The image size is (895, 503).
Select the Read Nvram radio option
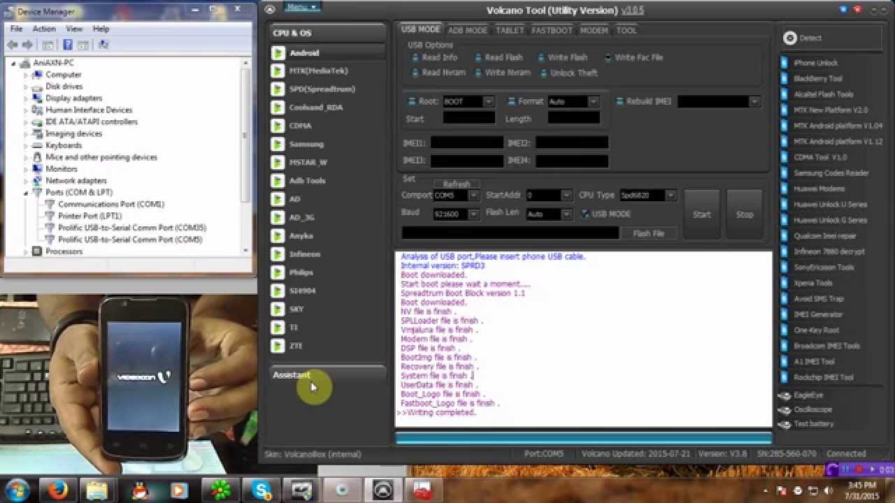click(415, 73)
